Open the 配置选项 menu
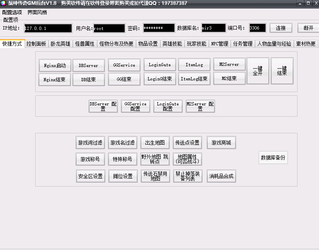319x250 pixels. pos(12,12)
